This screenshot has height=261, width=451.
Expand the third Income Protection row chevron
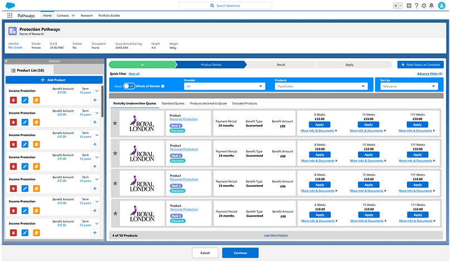[97, 135]
